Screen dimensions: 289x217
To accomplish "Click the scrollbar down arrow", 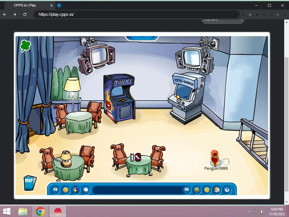I will click(286, 202).
